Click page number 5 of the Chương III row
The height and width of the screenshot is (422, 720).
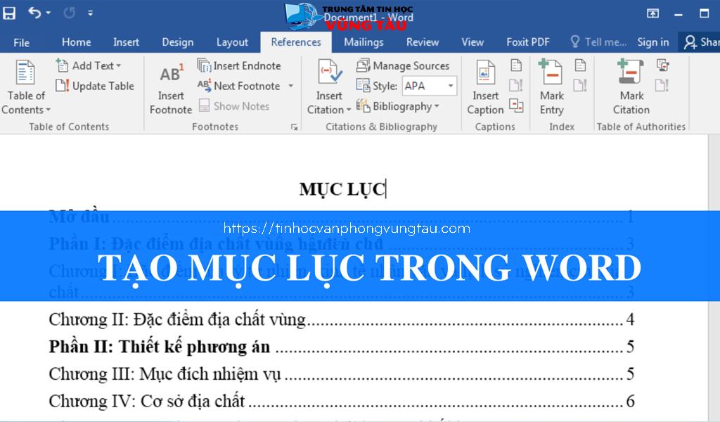pyautogui.click(x=630, y=374)
